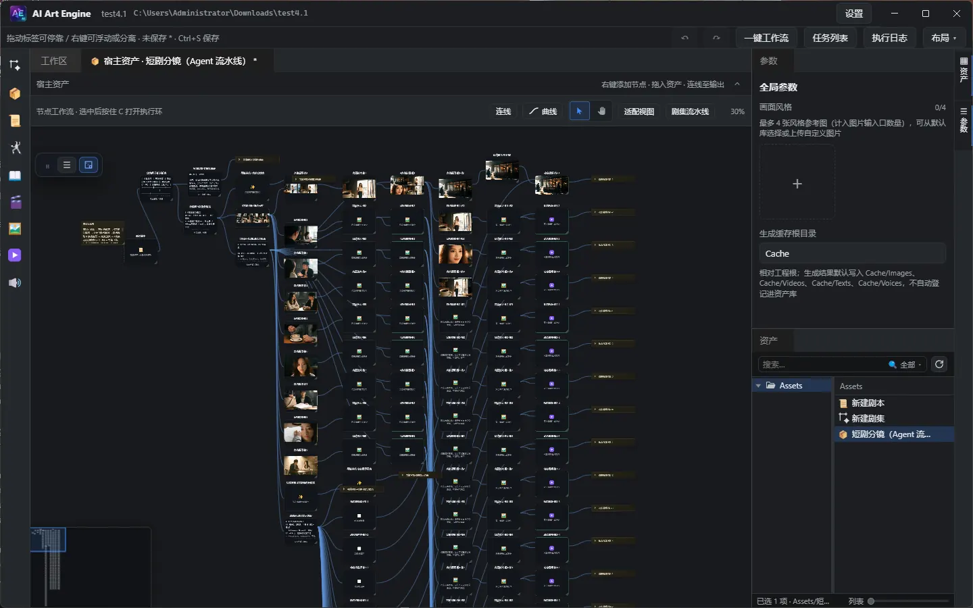The height and width of the screenshot is (608, 973).
Task: Click the 剧集流水线 button
Action: coord(690,111)
